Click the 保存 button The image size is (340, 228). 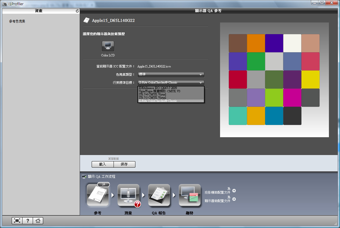(x=124, y=164)
